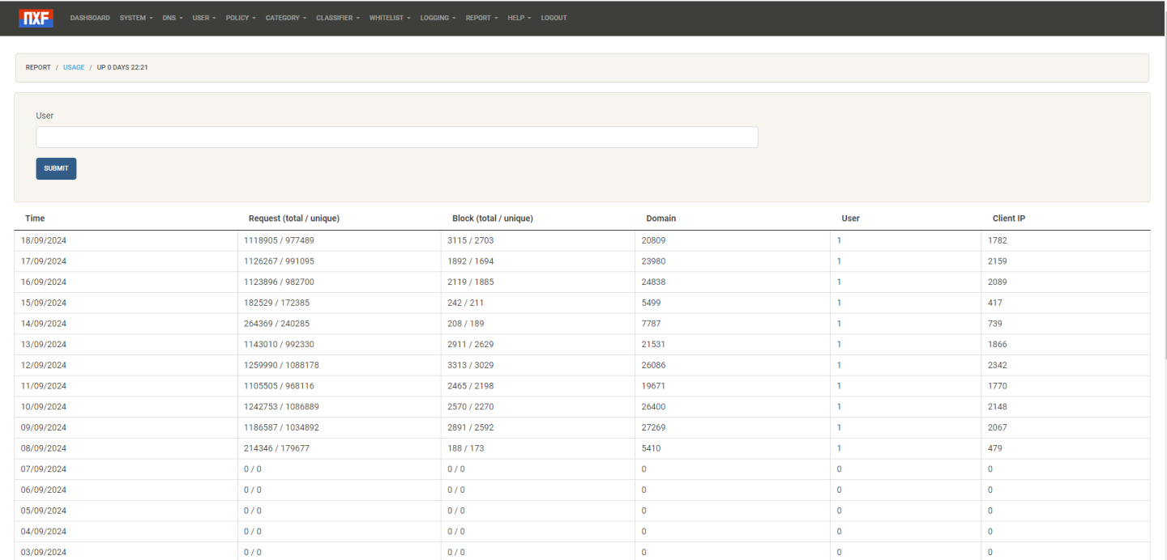Select block value 3115 / 2703

coord(471,240)
